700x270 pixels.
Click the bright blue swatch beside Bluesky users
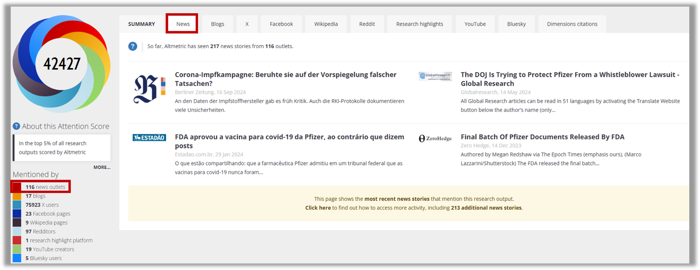click(17, 258)
